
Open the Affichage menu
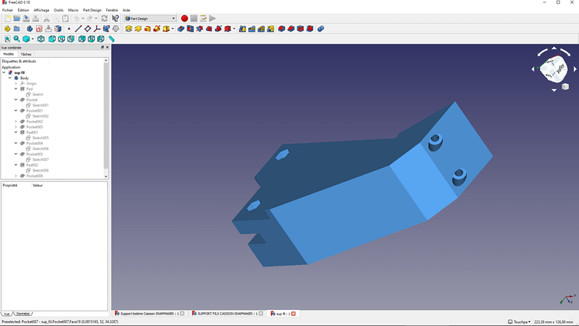(41, 10)
